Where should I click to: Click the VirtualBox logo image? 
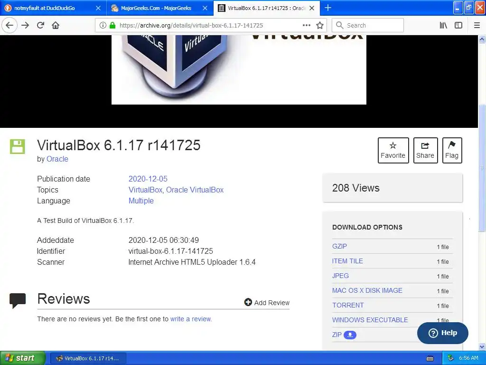pyautogui.click(x=239, y=69)
